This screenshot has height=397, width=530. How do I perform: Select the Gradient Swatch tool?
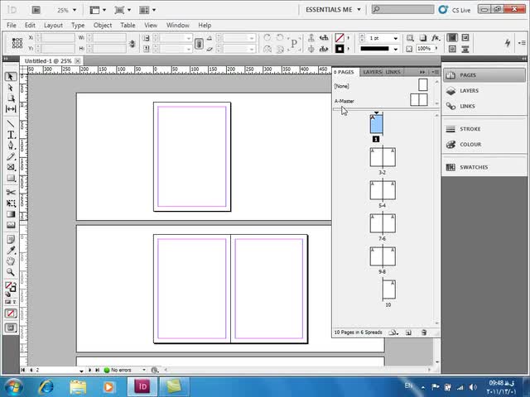pos(11,214)
